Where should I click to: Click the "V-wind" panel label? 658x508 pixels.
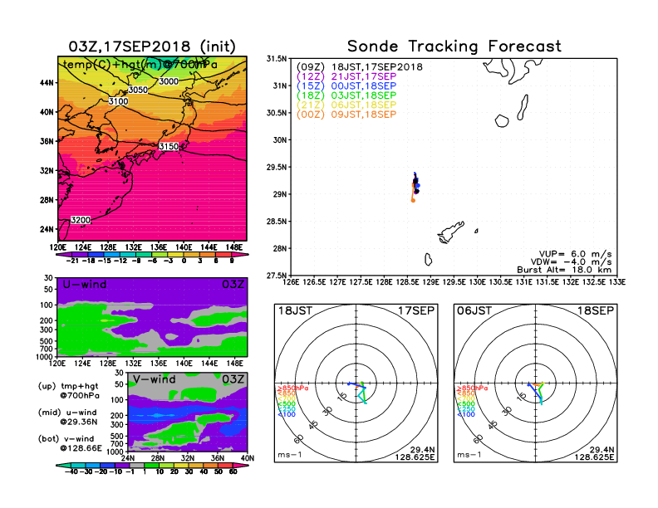[155, 379]
